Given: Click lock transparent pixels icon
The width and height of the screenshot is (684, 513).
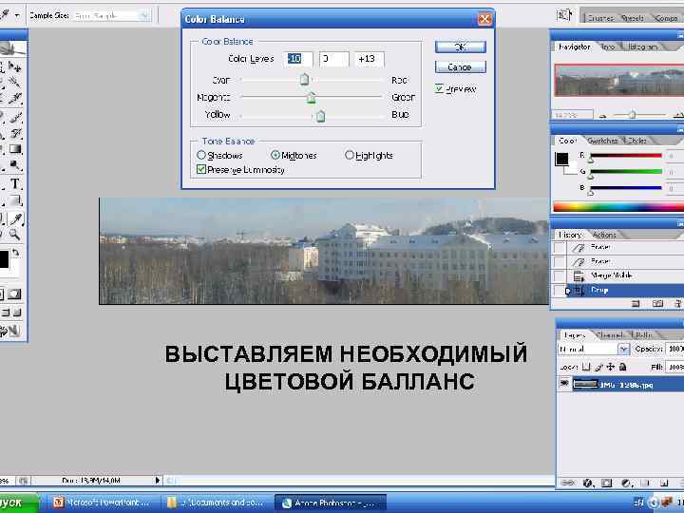Looking at the screenshot, I should tap(587, 367).
